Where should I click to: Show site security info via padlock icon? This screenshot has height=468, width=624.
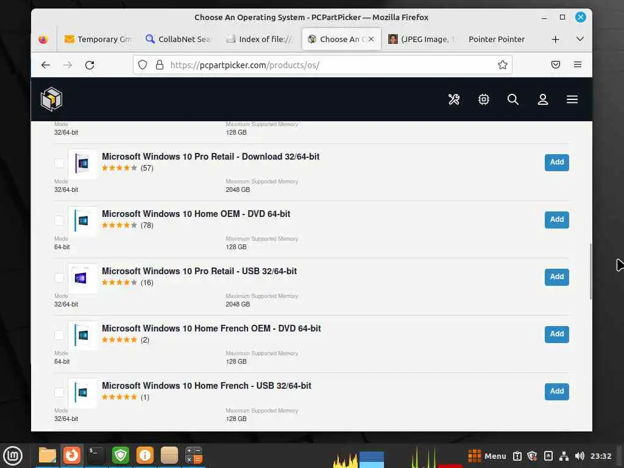[160, 65]
